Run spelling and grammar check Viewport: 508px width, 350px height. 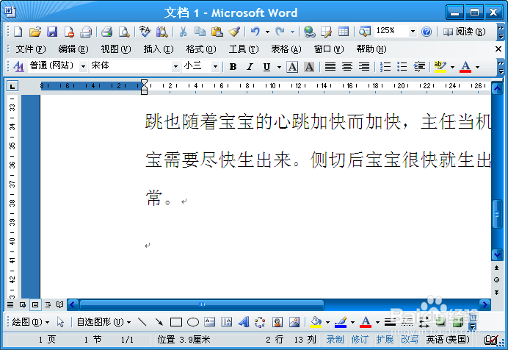coord(145,32)
